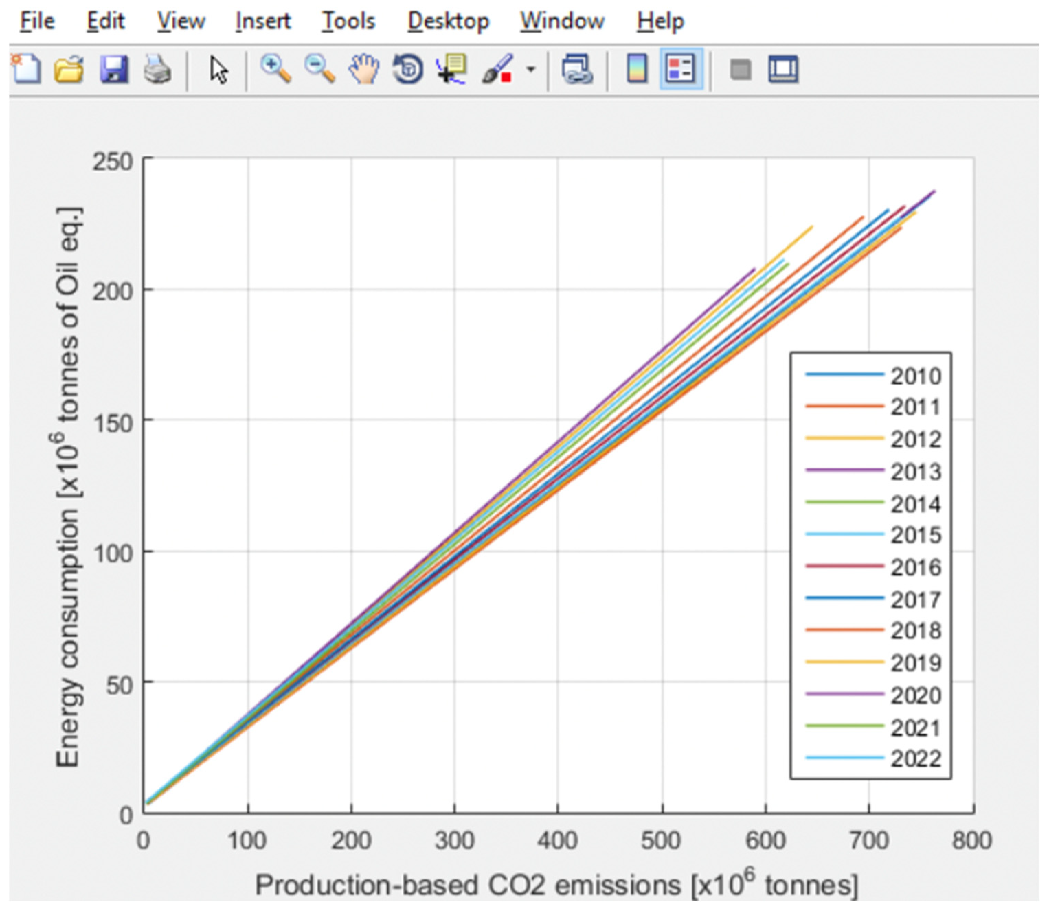Open the Tools menu
Viewport: 1048px width, 913px height.
pos(348,21)
